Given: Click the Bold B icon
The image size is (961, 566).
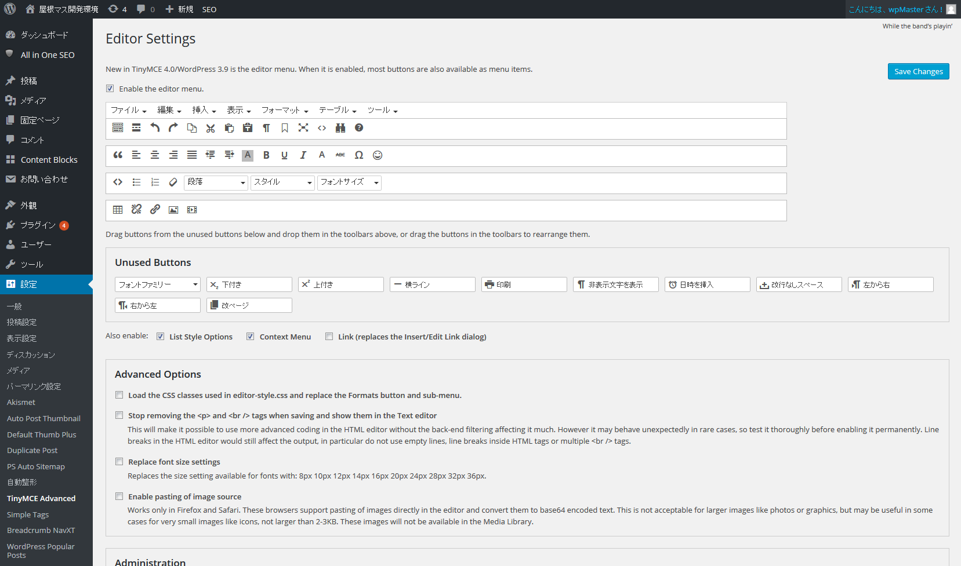Looking at the screenshot, I should [x=266, y=155].
